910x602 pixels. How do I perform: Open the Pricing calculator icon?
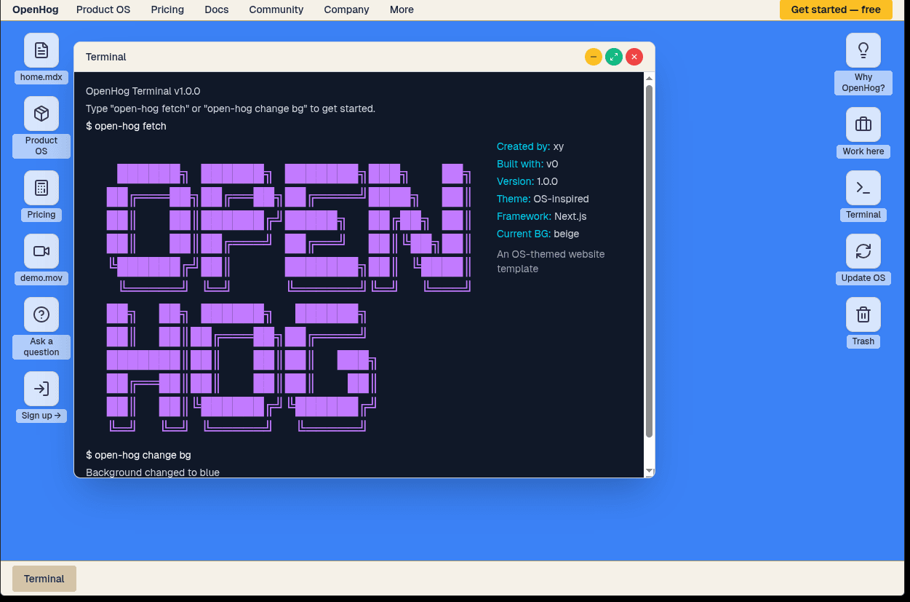(41, 188)
